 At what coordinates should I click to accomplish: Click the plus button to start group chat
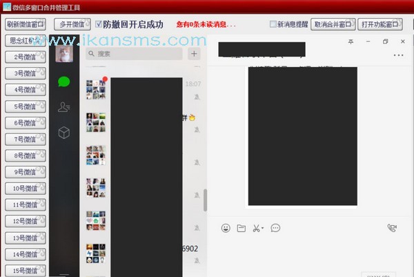tap(194, 54)
